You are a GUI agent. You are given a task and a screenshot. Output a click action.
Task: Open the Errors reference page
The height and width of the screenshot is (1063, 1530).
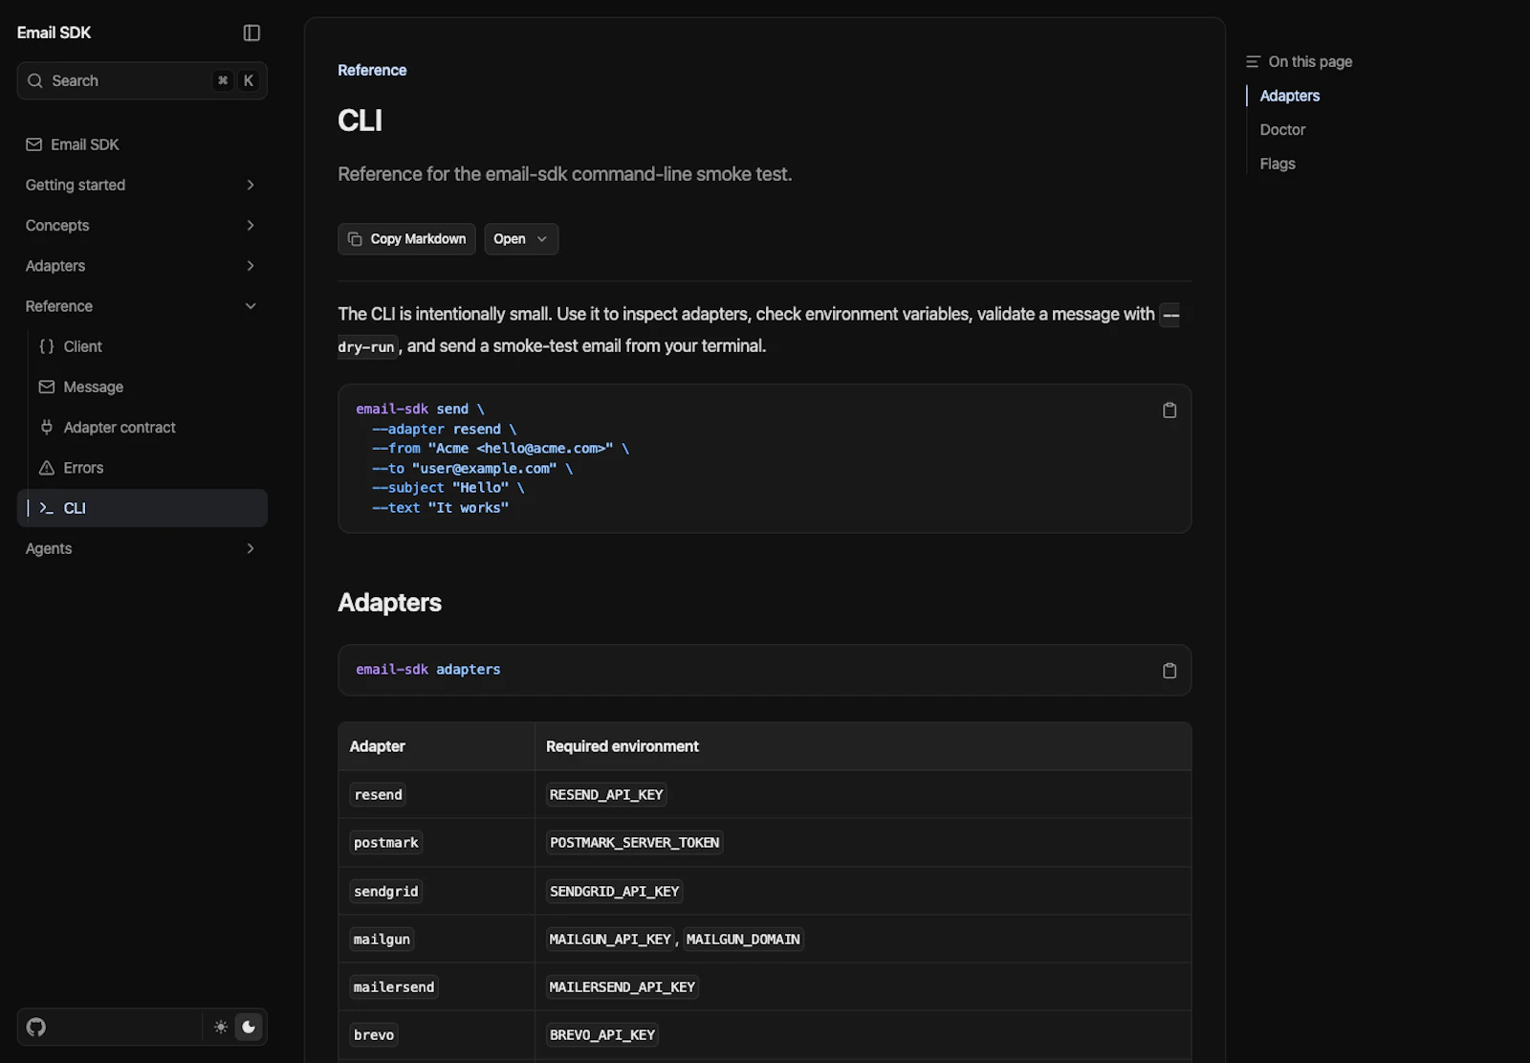click(142, 468)
